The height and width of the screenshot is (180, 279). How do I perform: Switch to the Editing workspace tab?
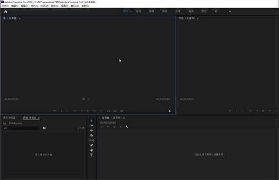152,11
